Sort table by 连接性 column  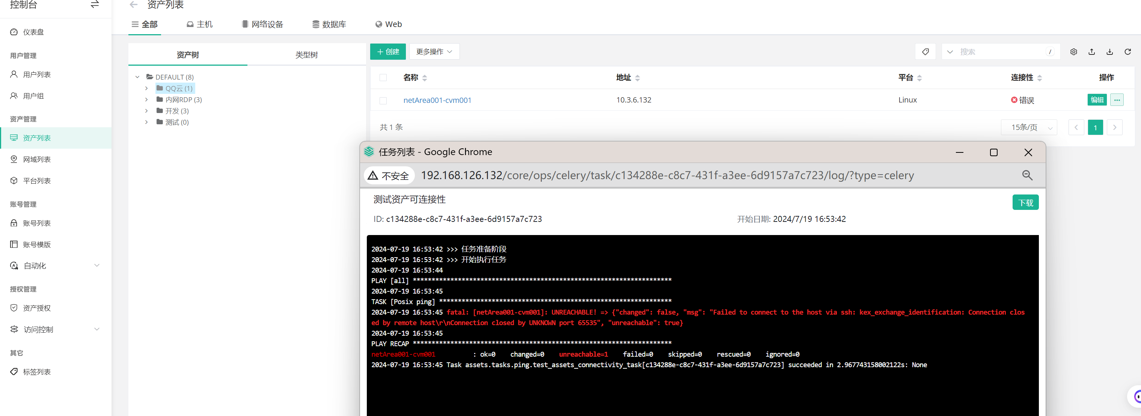pyautogui.click(x=1040, y=78)
